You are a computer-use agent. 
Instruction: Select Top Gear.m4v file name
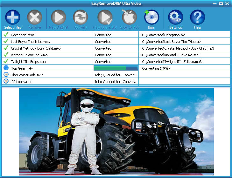(x=22, y=68)
